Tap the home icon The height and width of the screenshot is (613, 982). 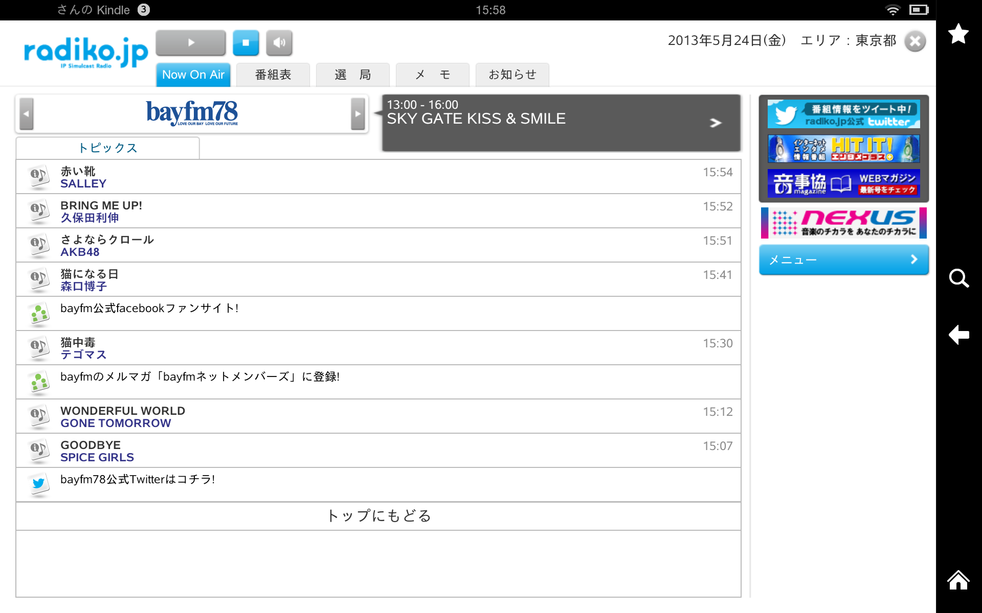click(958, 580)
